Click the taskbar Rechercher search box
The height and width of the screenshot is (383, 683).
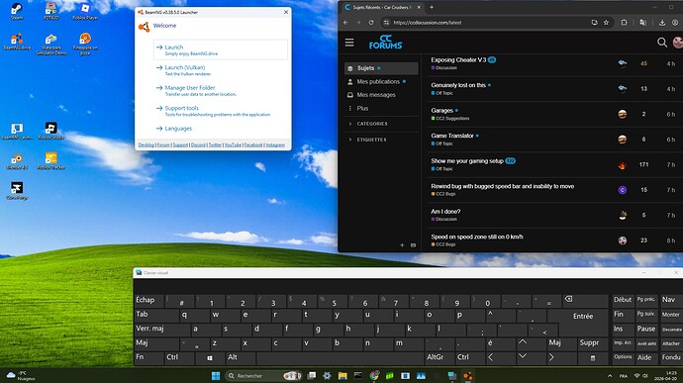coord(263,376)
